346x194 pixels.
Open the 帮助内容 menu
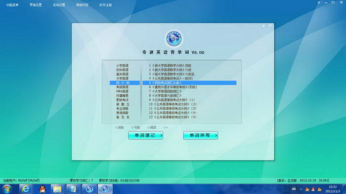coord(83,5)
